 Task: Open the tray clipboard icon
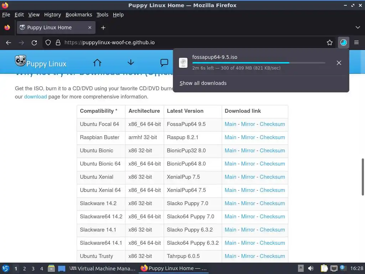click(x=324, y=268)
